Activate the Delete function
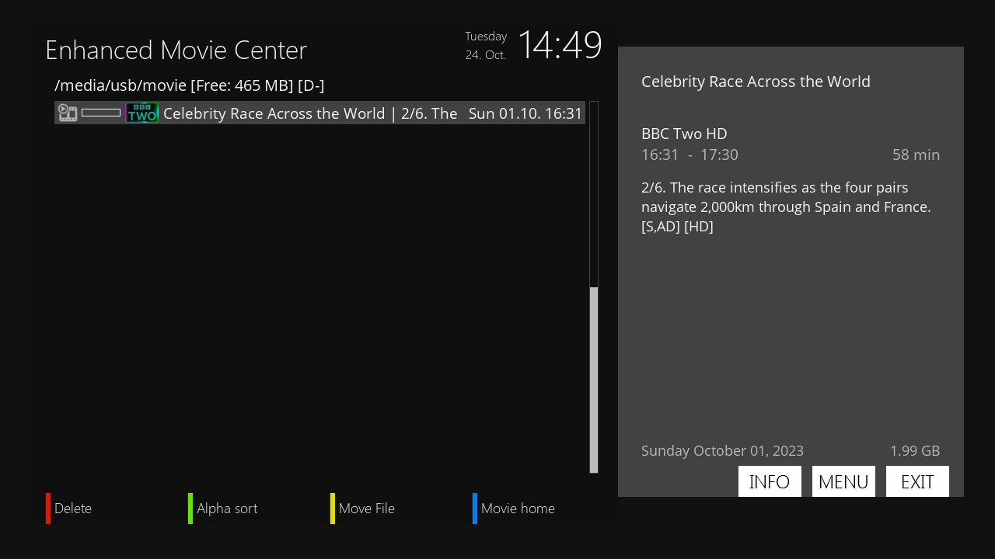995x559 pixels. (x=73, y=509)
